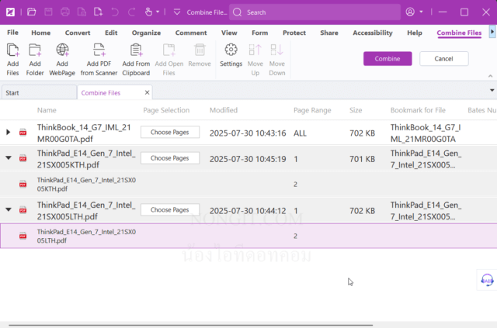Switch to the View ribbon tab
The height and width of the screenshot is (328, 497).
[x=229, y=33]
